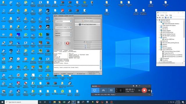
Task: Open Bandicam help question mark icon
Action: pyautogui.click(x=139, y=86)
